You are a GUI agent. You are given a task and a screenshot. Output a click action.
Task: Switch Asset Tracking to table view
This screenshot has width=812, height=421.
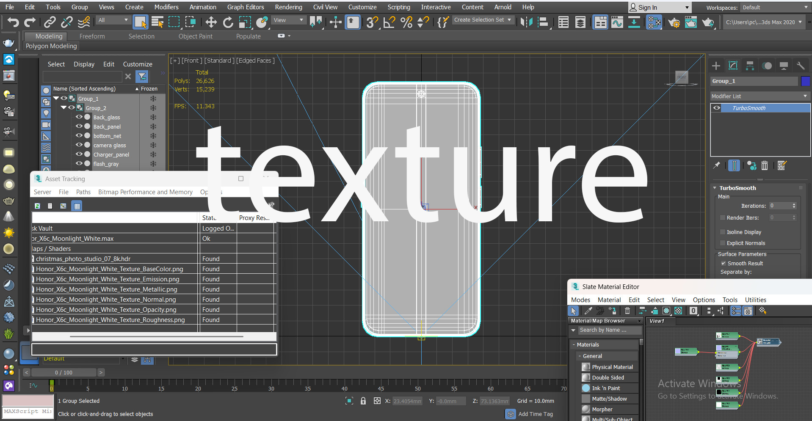point(77,206)
